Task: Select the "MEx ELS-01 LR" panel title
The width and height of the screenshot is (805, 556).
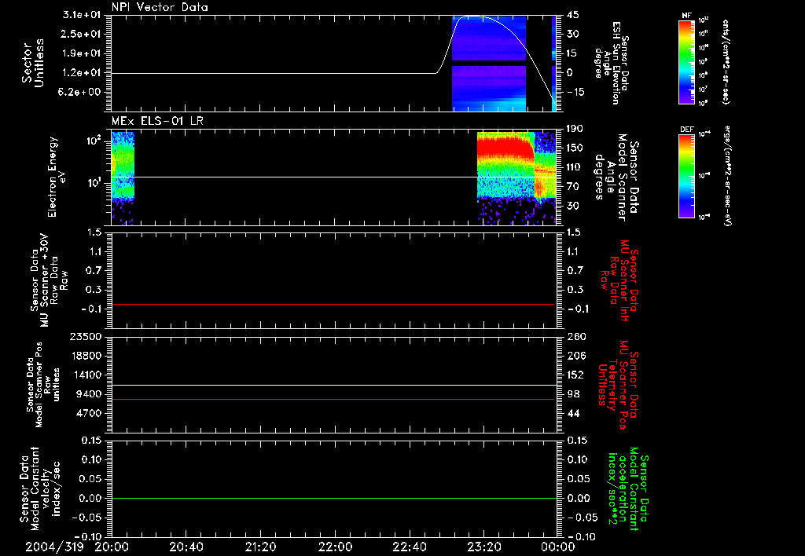Action: click(x=157, y=121)
